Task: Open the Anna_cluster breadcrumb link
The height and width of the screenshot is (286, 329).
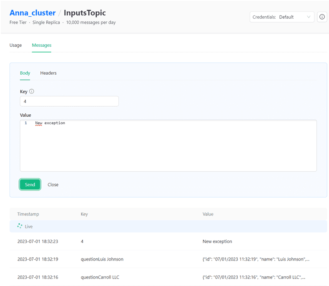Action: click(32, 13)
